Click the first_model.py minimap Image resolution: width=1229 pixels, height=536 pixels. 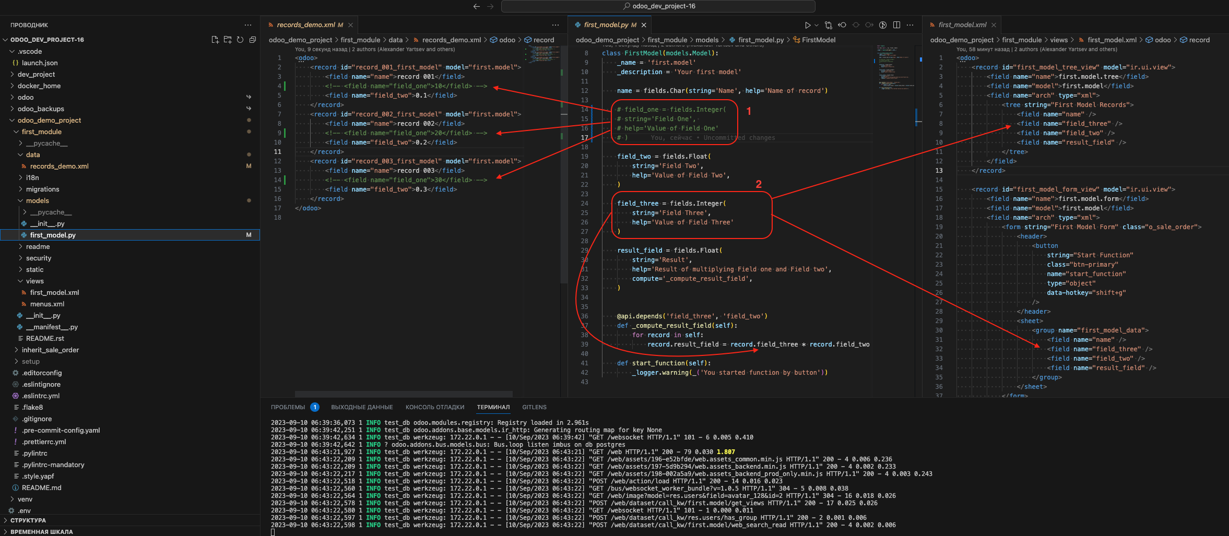point(895,68)
